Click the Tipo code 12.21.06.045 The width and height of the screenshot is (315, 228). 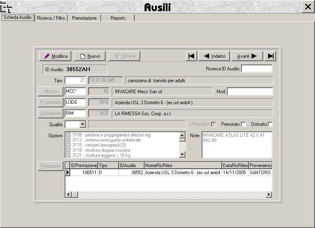[106, 80]
